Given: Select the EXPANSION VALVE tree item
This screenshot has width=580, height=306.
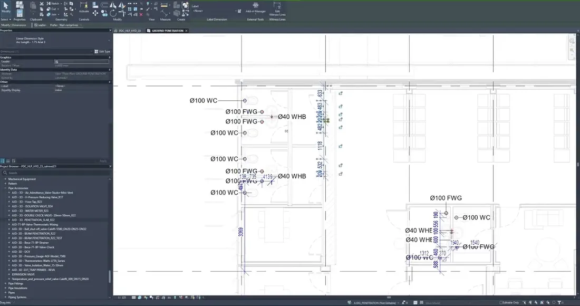Looking at the screenshot, I should [23, 274].
